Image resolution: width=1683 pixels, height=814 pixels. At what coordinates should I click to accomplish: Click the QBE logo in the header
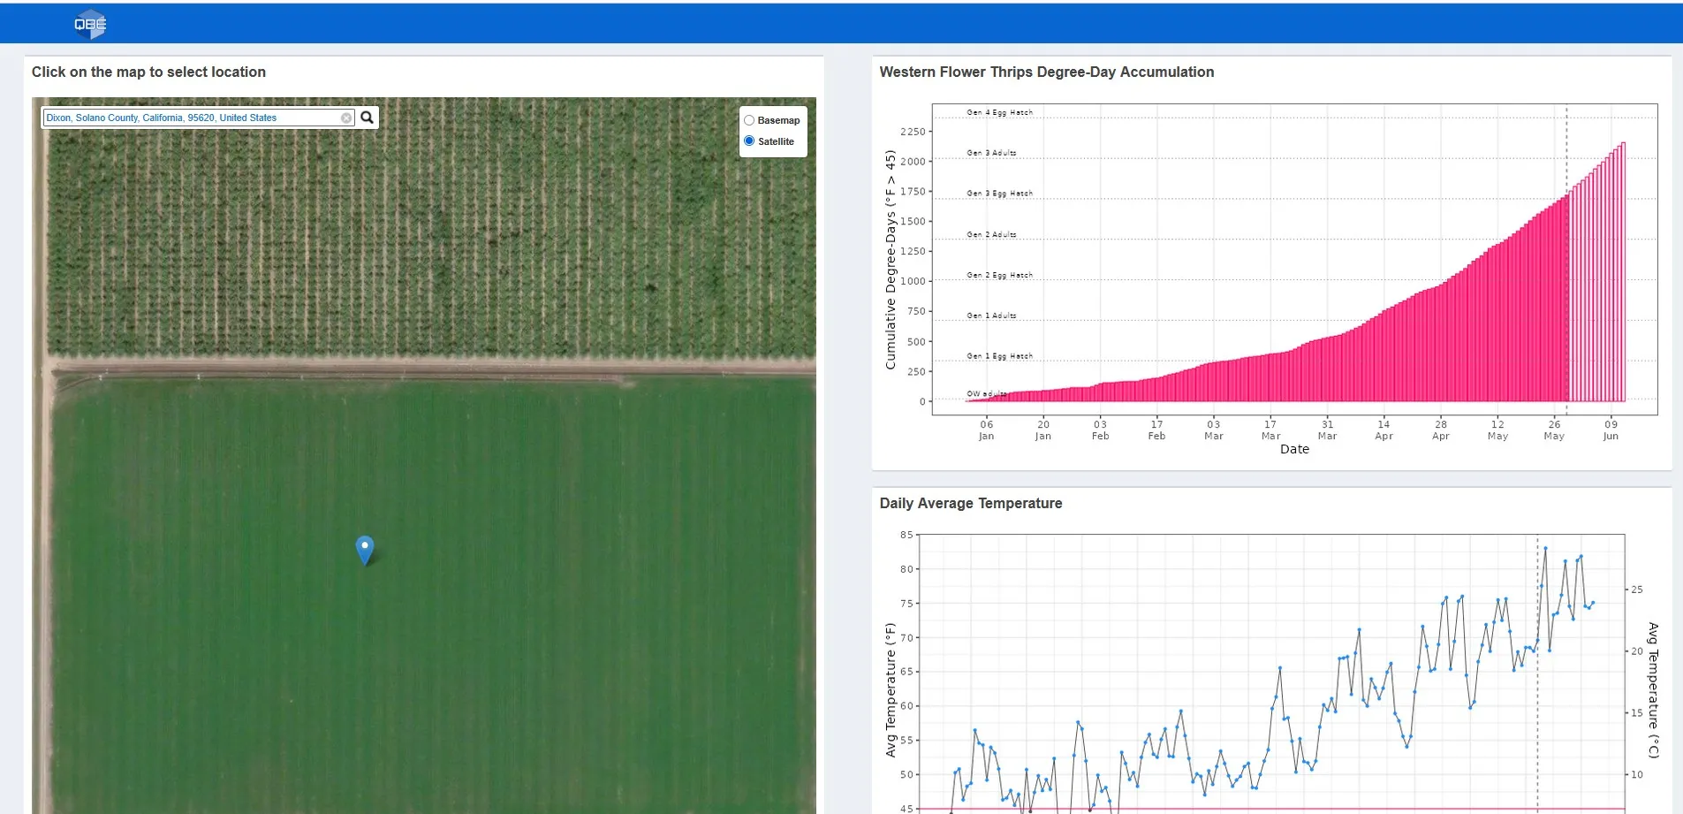89,25
